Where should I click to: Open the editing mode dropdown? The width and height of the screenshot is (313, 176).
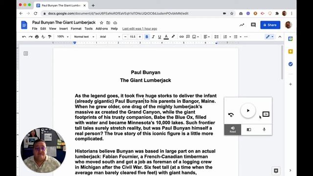pos(269,37)
